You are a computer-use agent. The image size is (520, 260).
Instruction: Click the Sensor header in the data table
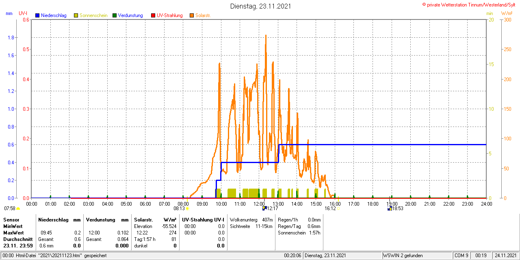(x=11, y=220)
